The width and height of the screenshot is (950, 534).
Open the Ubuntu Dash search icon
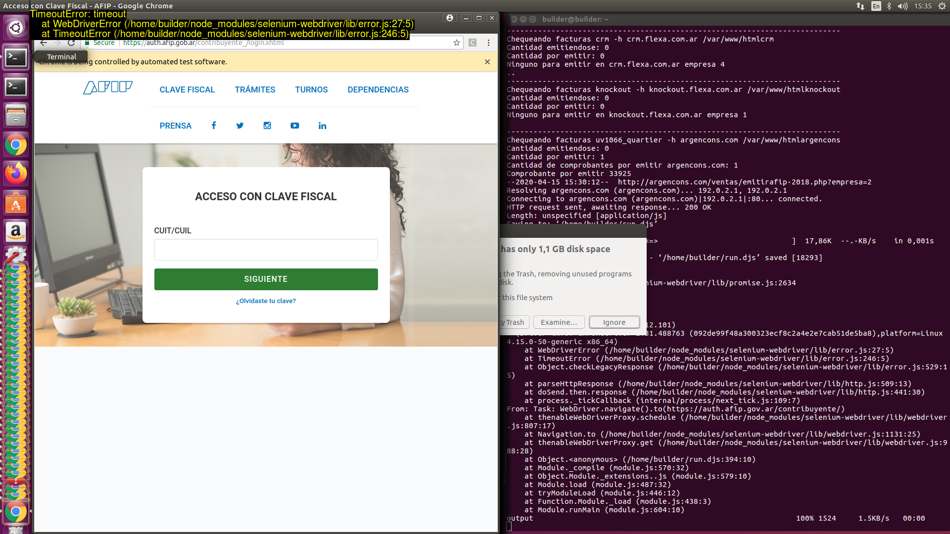coord(16,28)
